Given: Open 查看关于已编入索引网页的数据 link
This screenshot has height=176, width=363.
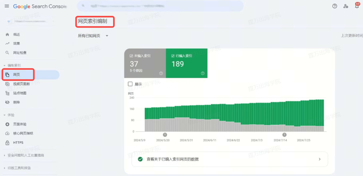Looking at the screenshot, I should (230, 159).
